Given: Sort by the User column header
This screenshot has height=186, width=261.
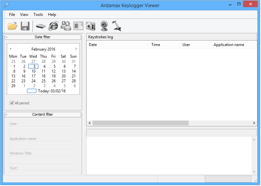Looking at the screenshot, I should pos(196,45).
